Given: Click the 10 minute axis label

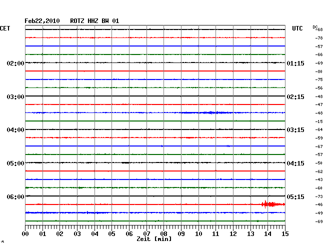Looking at the screenshot, I should click(x=198, y=234).
